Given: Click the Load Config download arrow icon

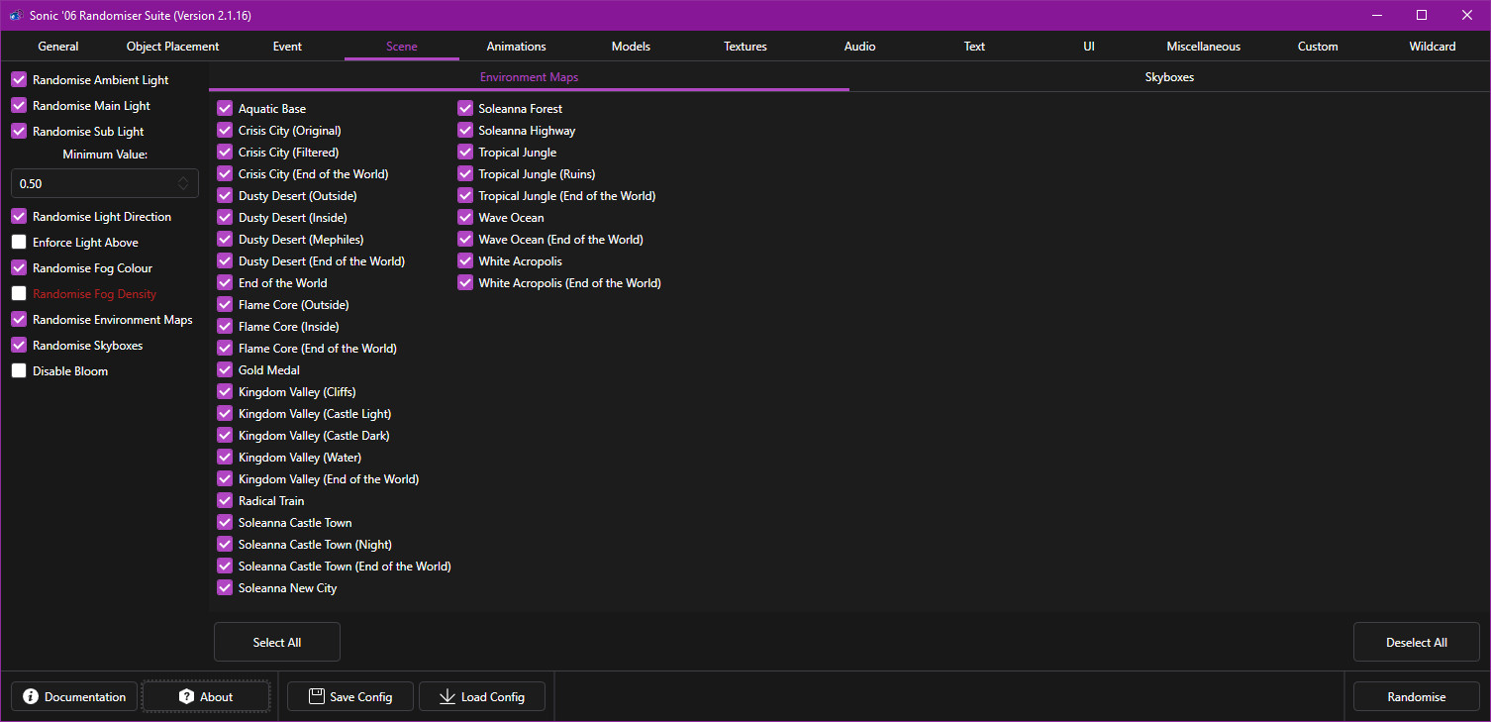Looking at the screenshot, I should (x=447, y=696).
